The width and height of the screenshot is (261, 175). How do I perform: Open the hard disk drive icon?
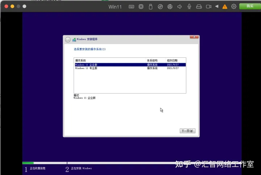click(199, 6)
